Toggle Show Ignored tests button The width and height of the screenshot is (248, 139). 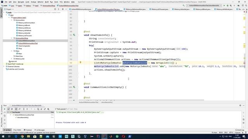(12, 109)
